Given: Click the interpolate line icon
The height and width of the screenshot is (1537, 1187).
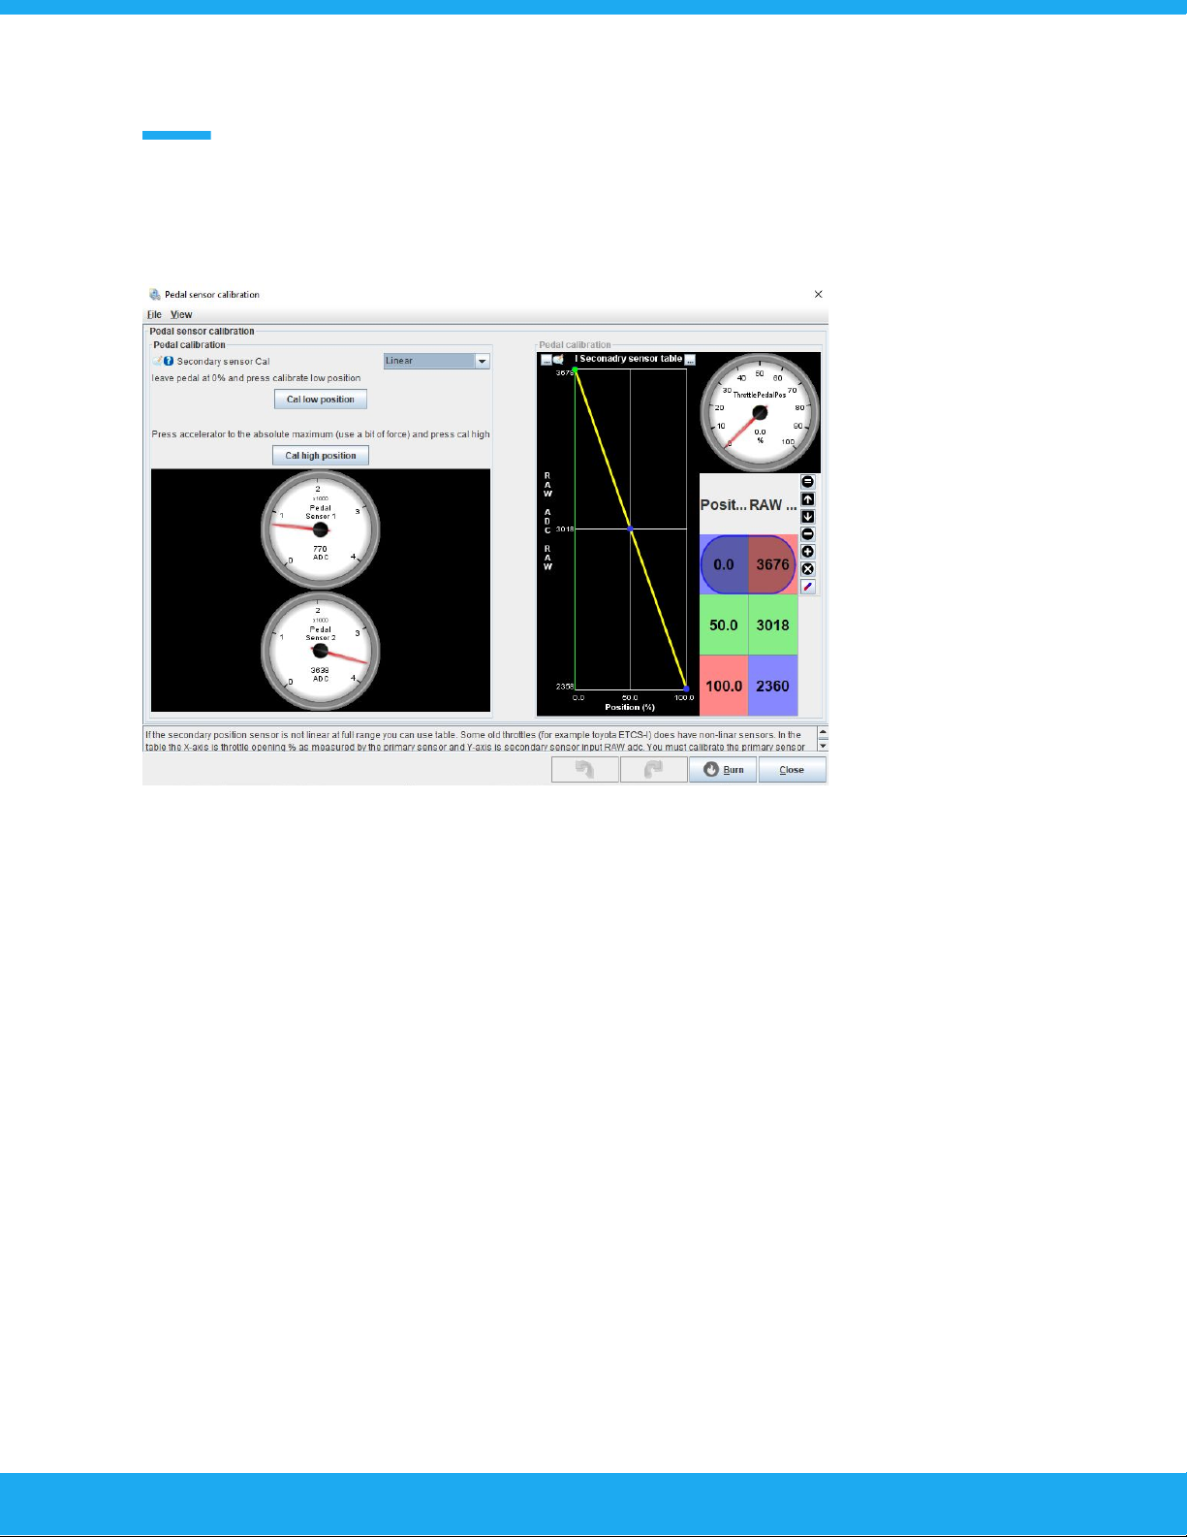Looking at the screenshot, I should (808, 587).
